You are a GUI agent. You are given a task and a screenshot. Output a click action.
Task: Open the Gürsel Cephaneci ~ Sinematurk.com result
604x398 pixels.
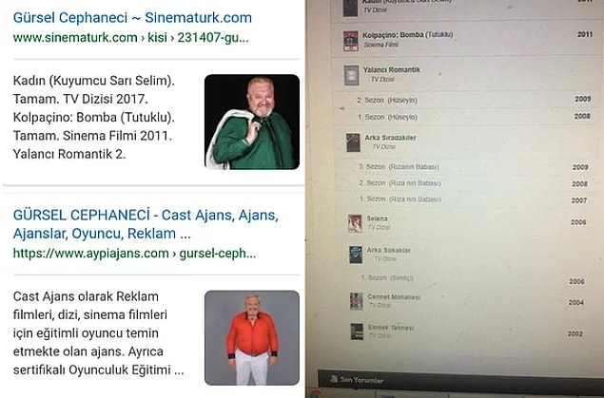pos(132,18)
